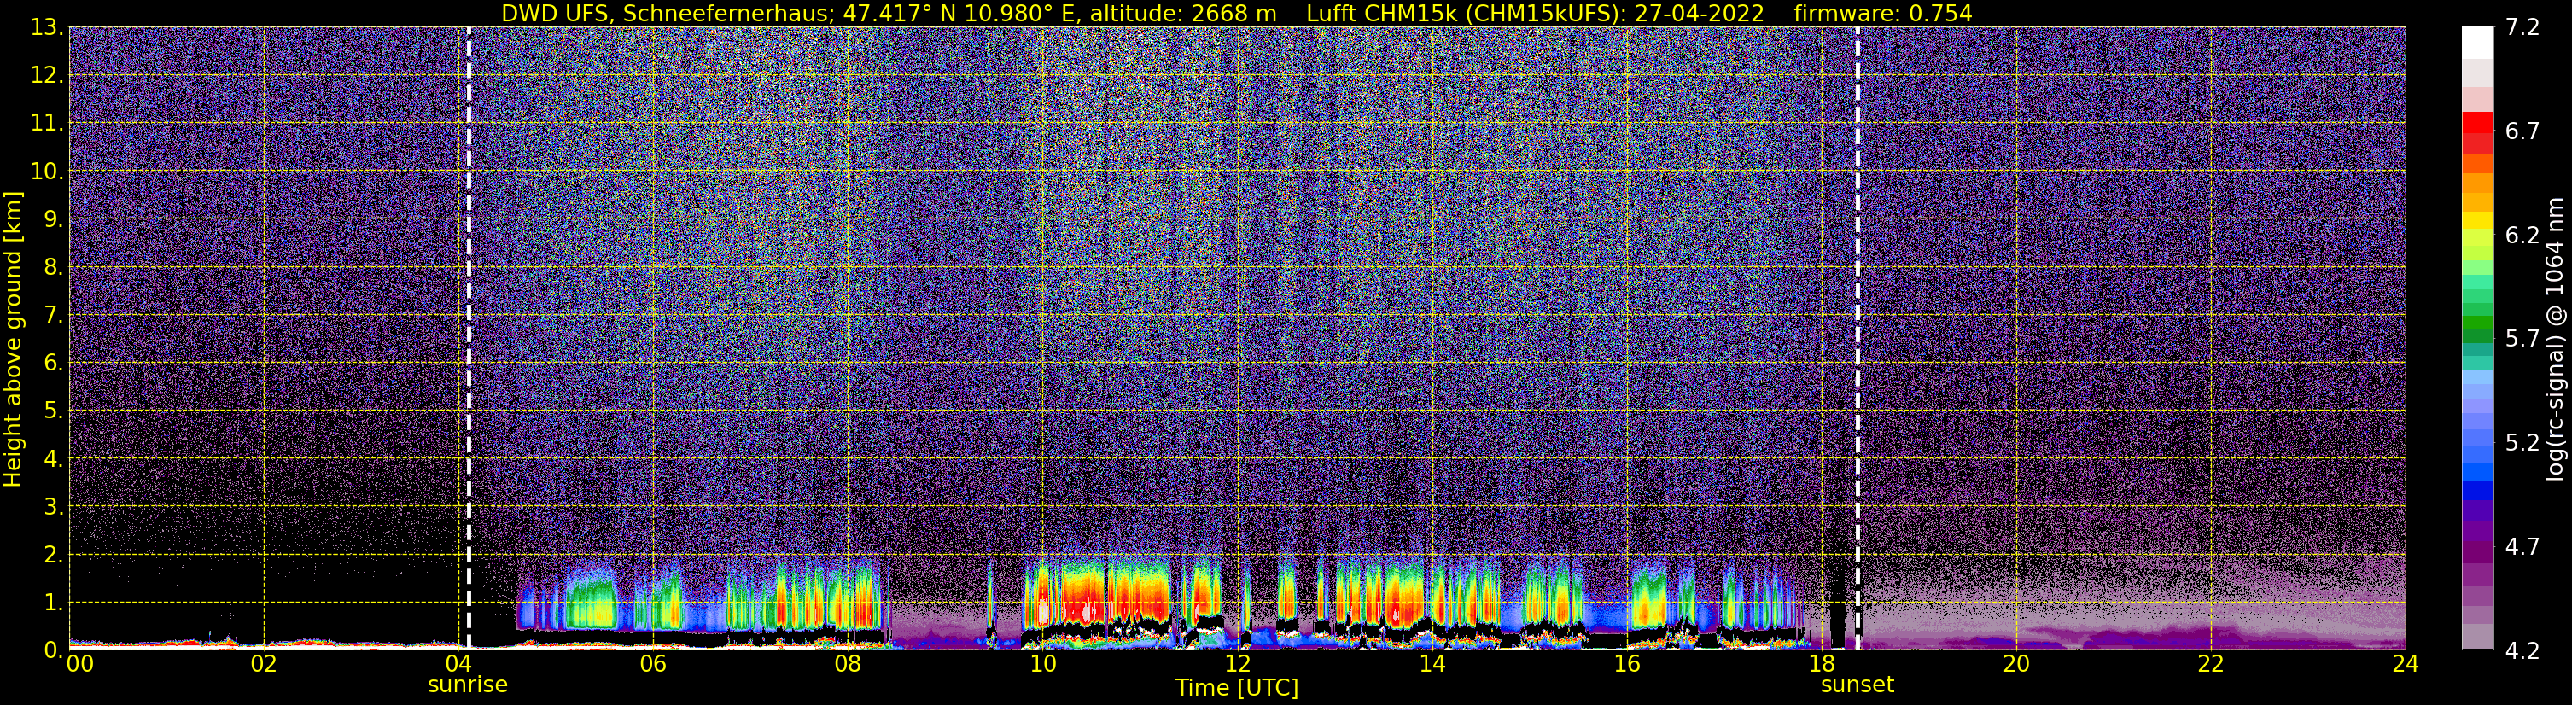This screenshot has width=2572, height=705.
Task: Click the '8.' height tick label
Action: tap(53, 266)
